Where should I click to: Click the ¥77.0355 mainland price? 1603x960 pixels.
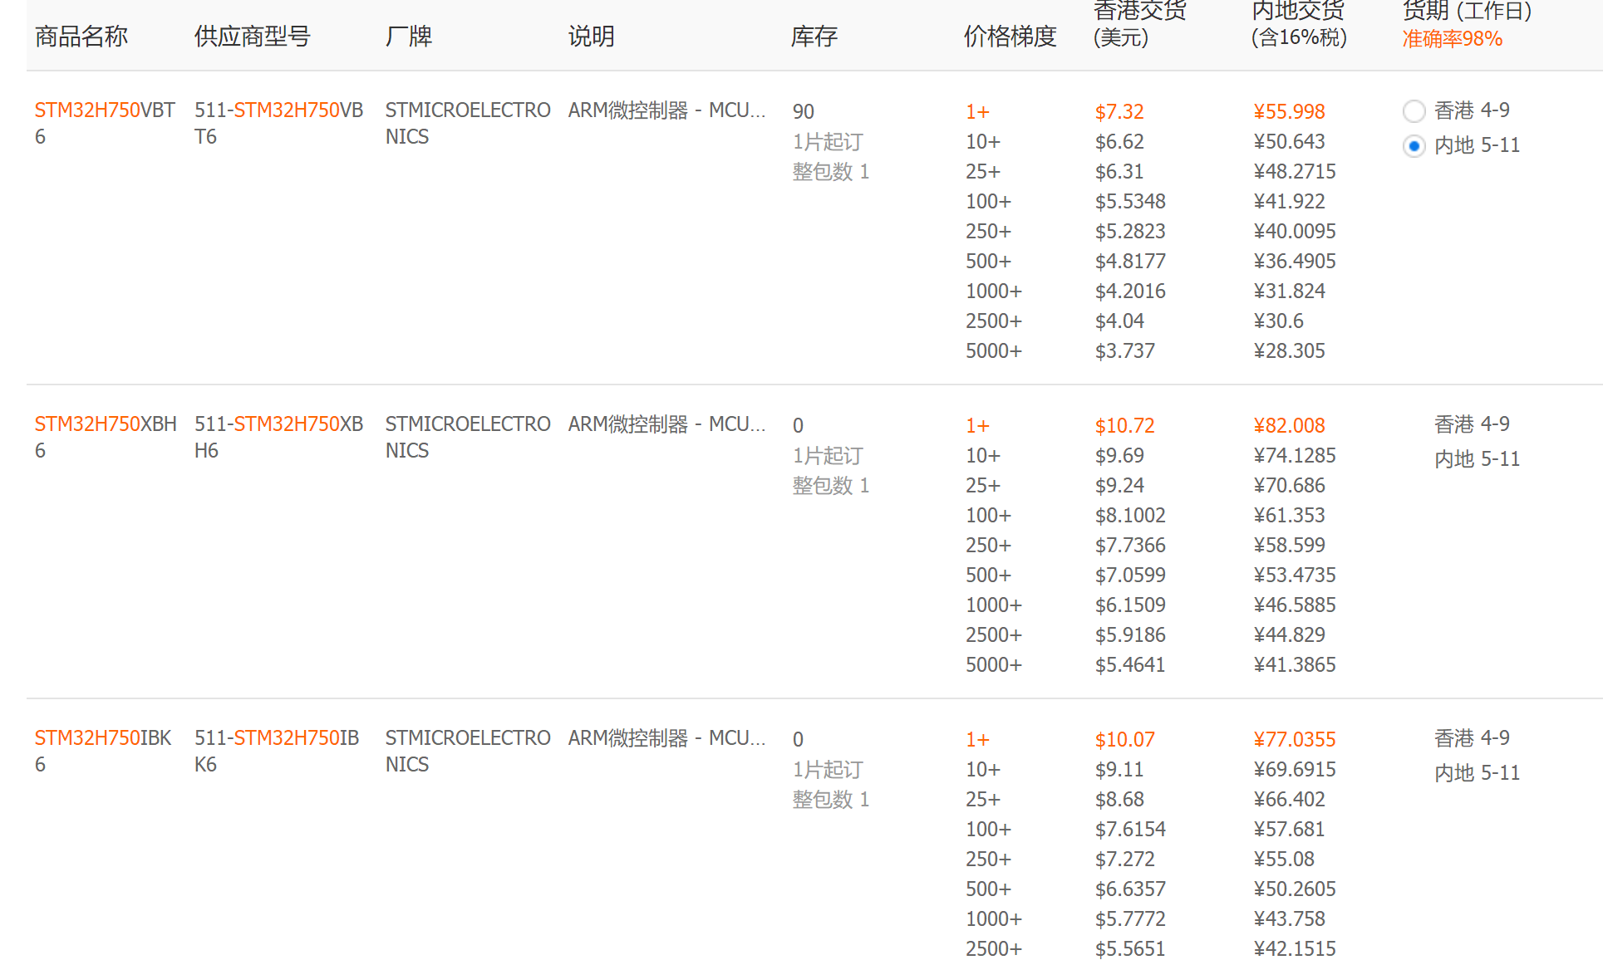[x=1295, y=739]
